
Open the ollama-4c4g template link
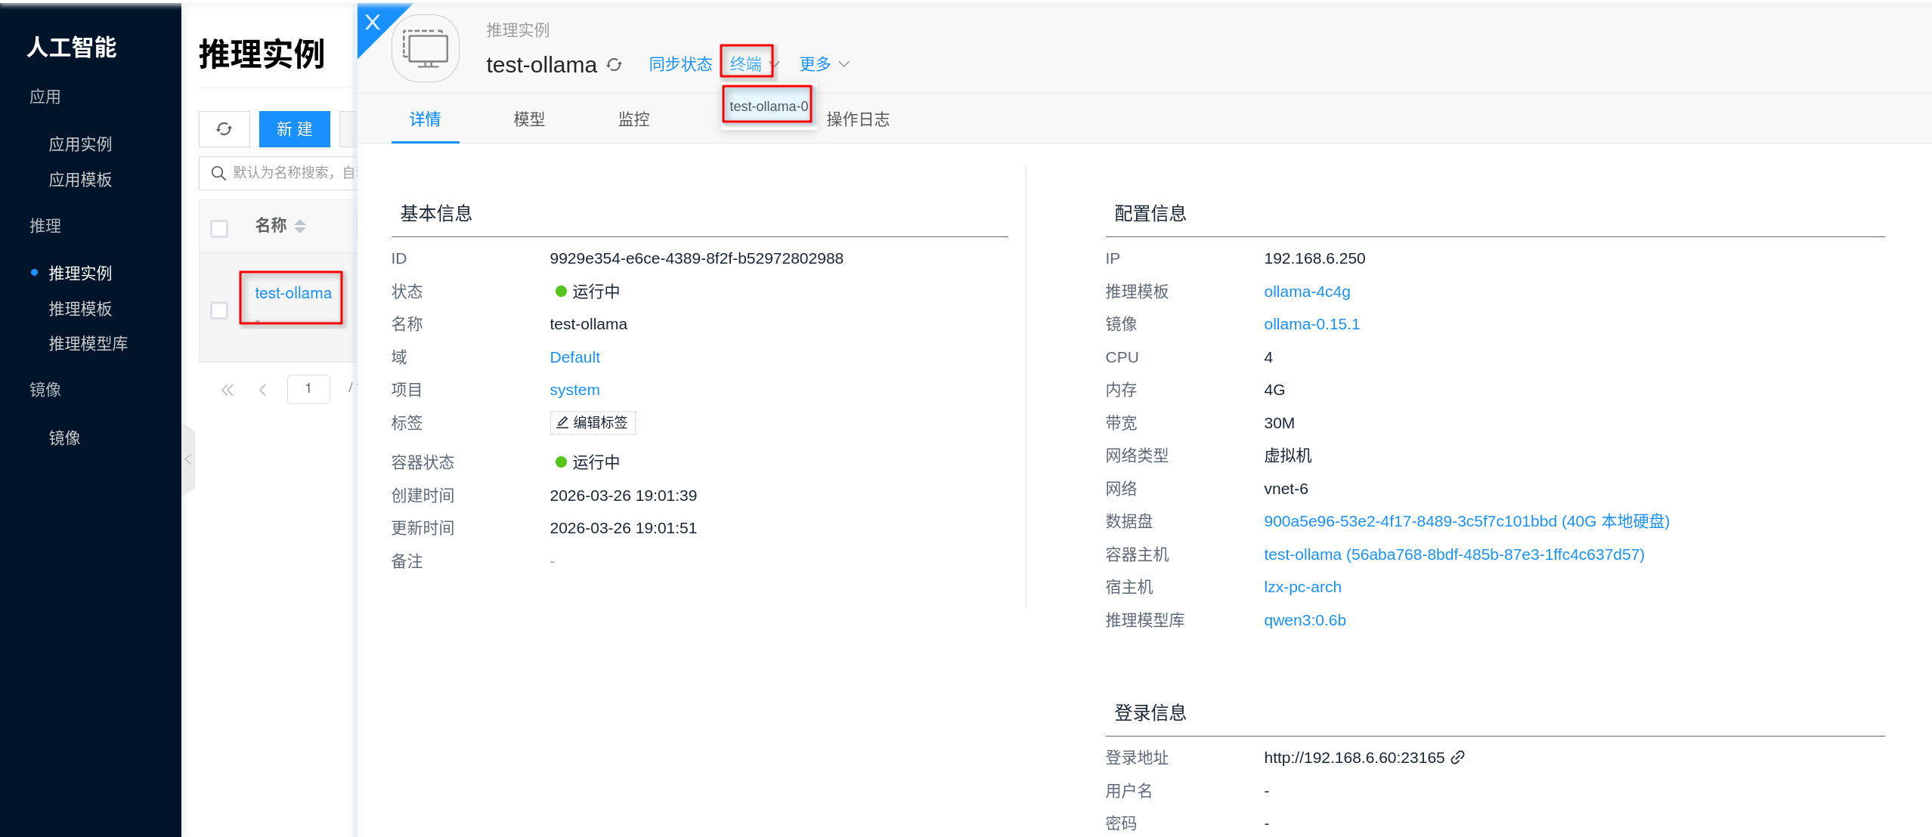click(1307, 292)
